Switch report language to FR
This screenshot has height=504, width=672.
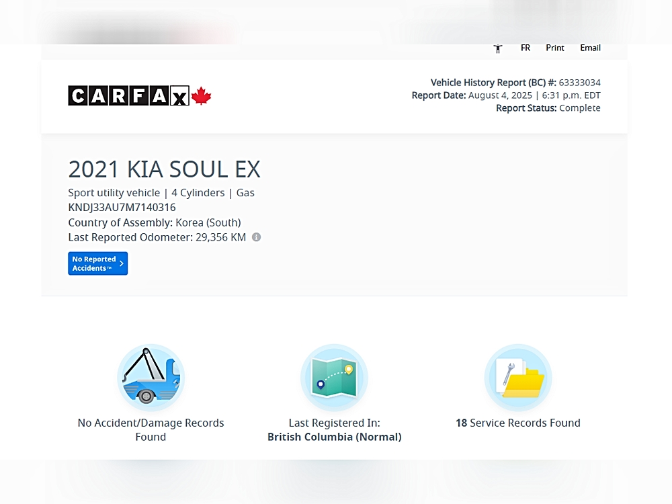(x=526, y=48)
